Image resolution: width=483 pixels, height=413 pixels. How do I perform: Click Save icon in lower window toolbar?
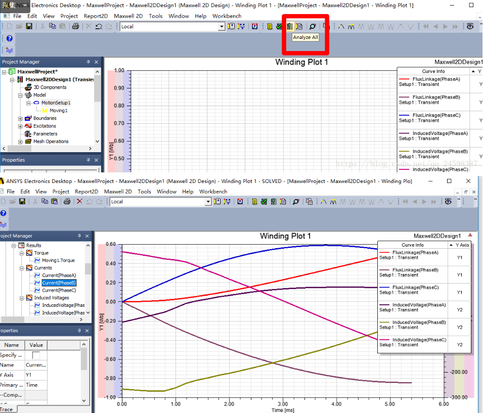pos(22,201)
